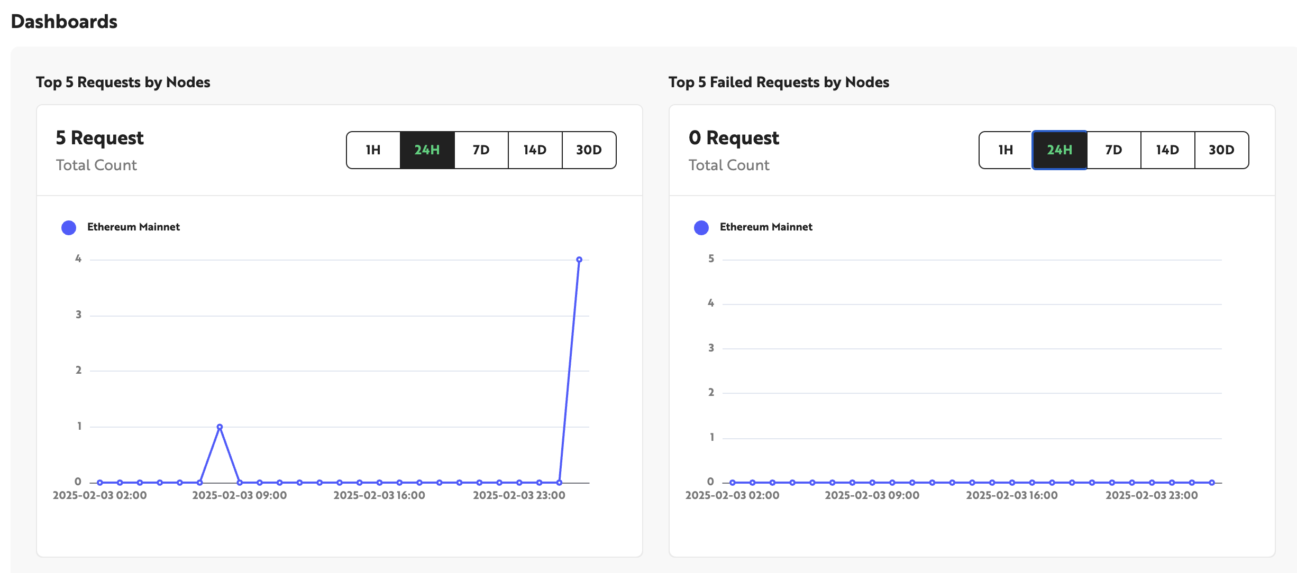The width and height of the screenshot is (1297, 573).
Task: Select 30D range on Failed Requests chart
Action: coord(1221,150)
